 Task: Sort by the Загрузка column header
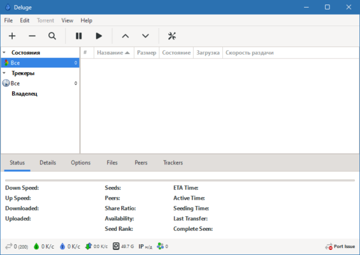208,53
